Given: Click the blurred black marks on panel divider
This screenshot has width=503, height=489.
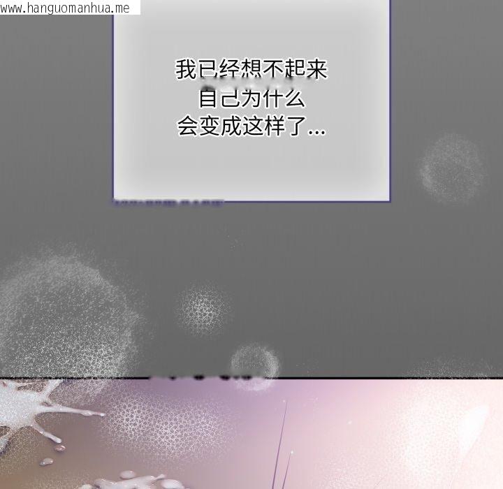Looking at the screenshot, I should [203, 378].
